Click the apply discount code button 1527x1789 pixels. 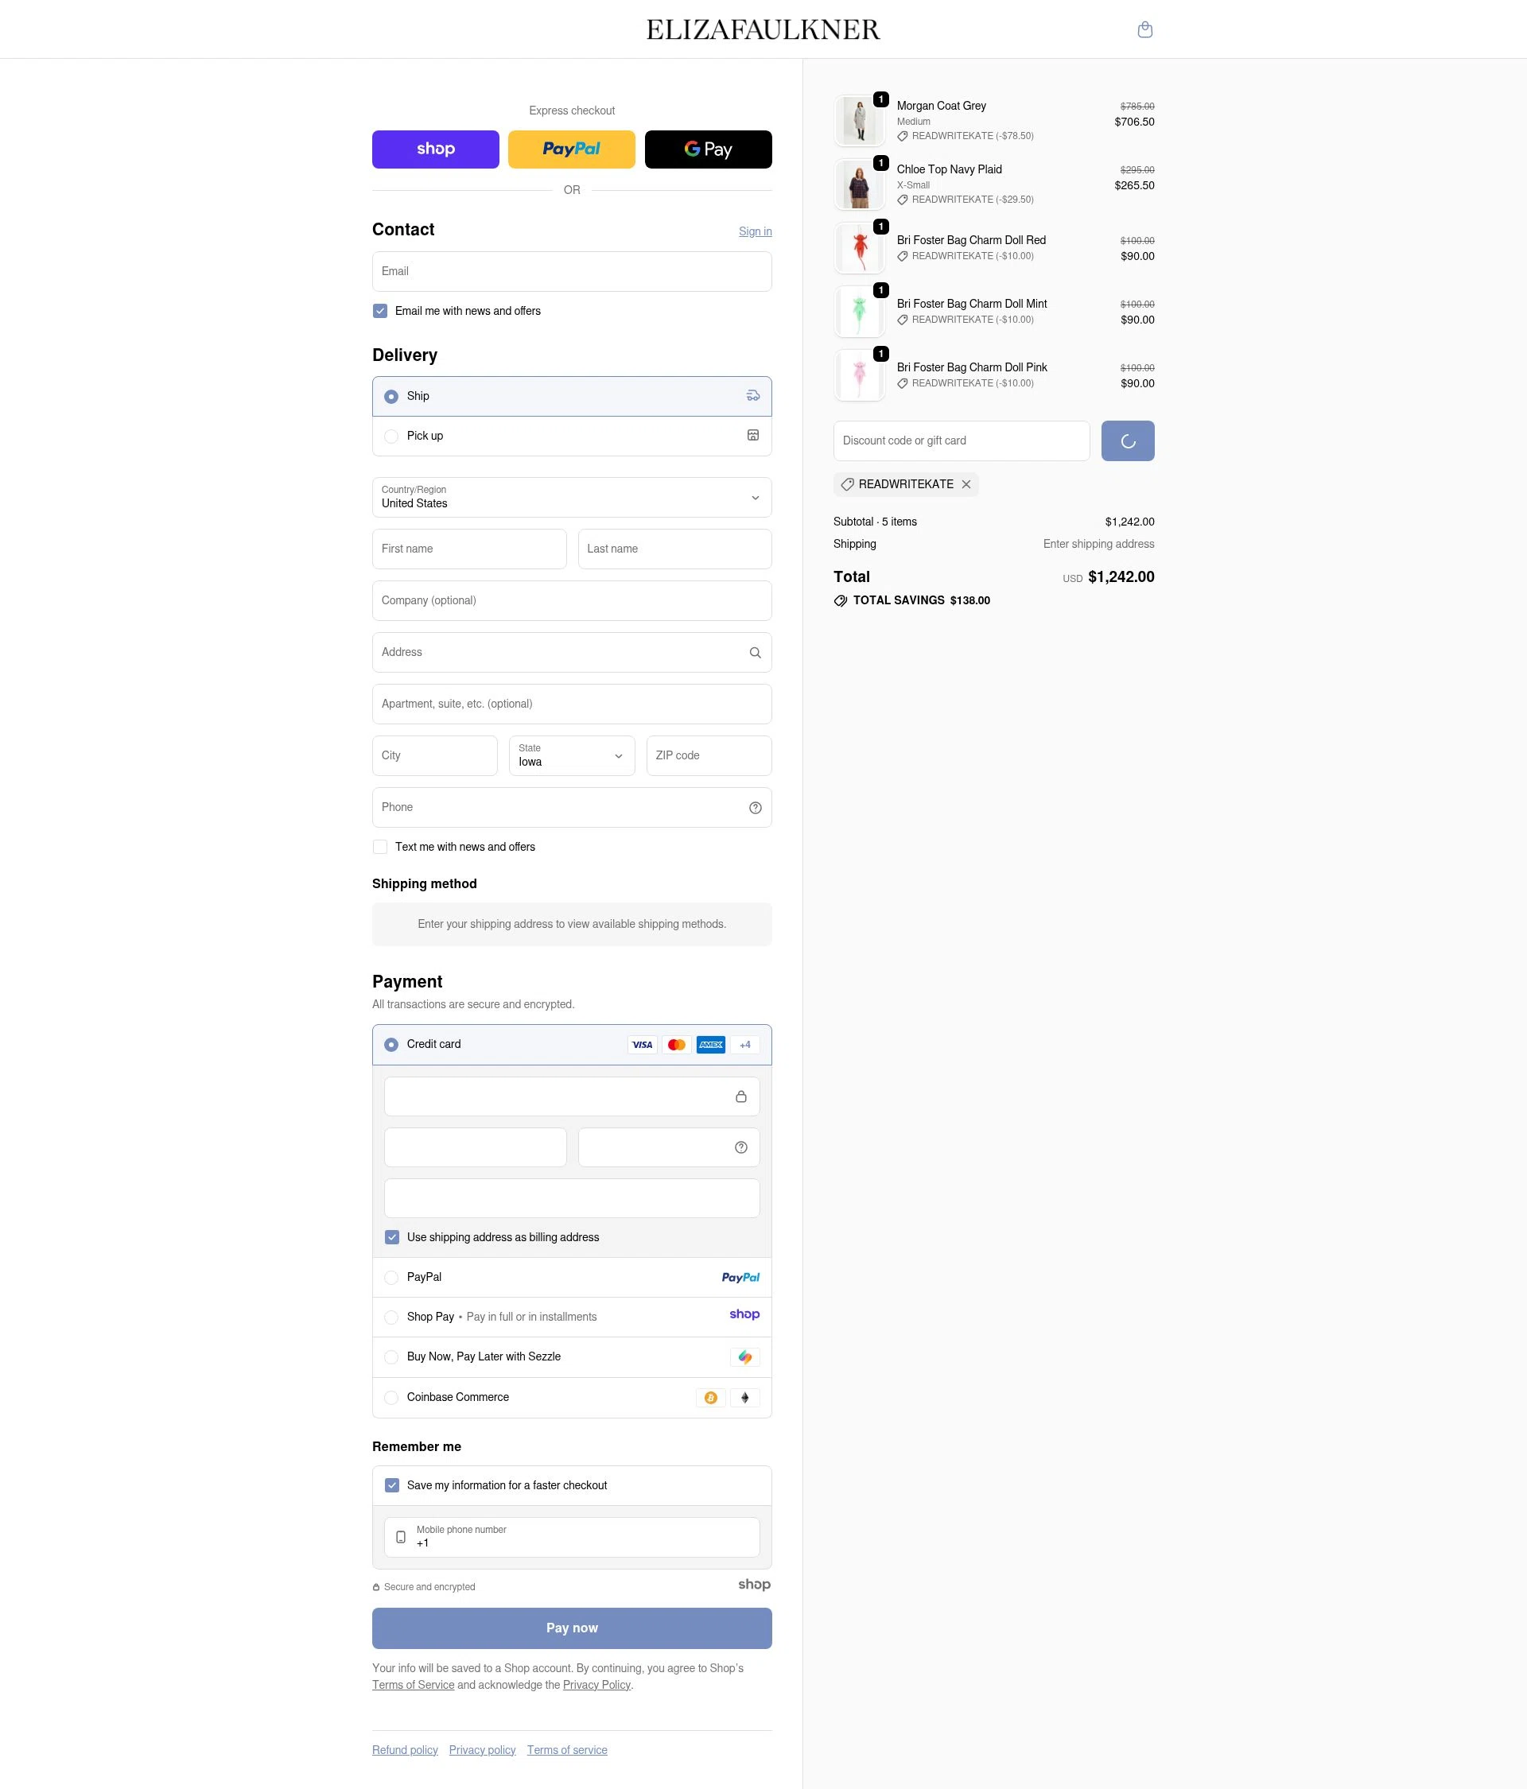click(1127, 440)
